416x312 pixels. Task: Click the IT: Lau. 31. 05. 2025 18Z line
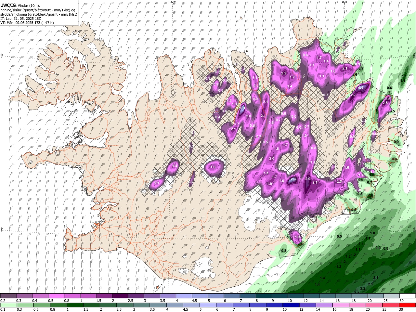pos(21,19)
